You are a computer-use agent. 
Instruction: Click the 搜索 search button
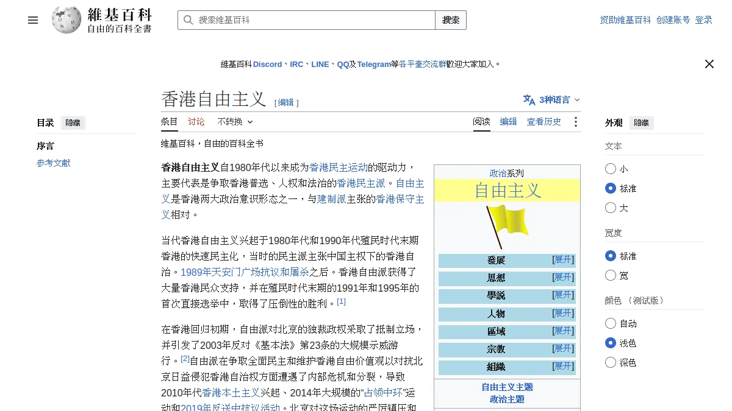click(x=451, y=20)
